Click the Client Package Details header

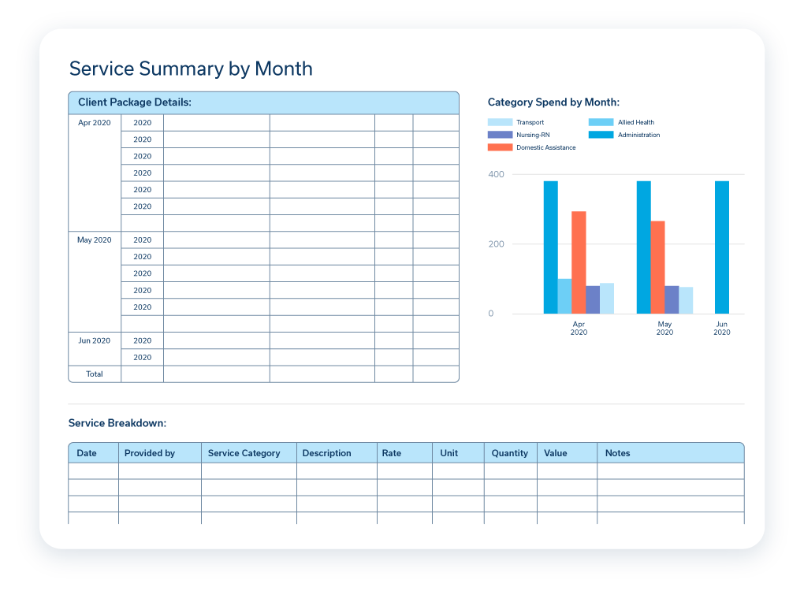[135, 102]
